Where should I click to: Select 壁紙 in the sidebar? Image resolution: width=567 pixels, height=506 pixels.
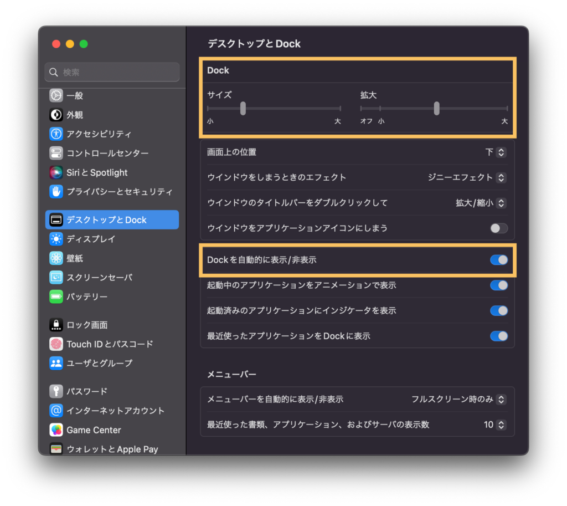112,258
